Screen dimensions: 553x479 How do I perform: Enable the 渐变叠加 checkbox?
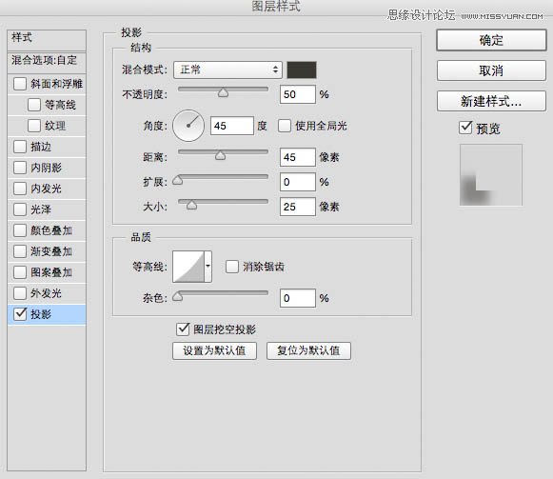20,251
